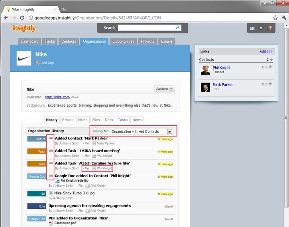Click 'Added Task Watch Coraline feature film' entry
This screenshot has height=227, width=289.
92,163
